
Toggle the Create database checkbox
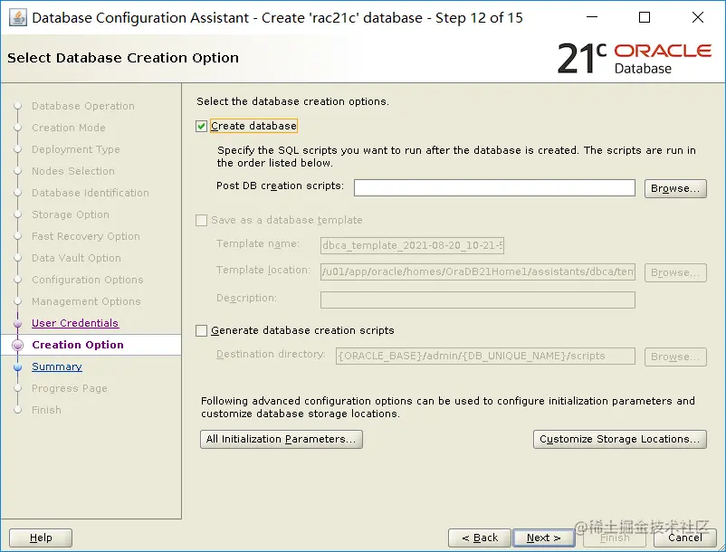coord(201,127)
